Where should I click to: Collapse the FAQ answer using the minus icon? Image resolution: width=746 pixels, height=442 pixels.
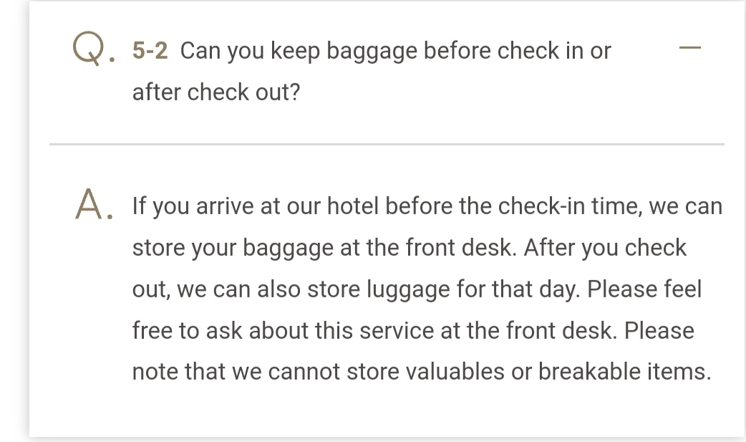(689, 49)
